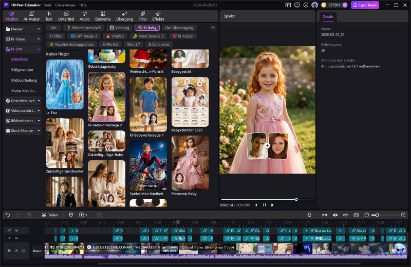Click the Cover button on video track
This screenshot has height=267, width=411.
click(37, 251)
